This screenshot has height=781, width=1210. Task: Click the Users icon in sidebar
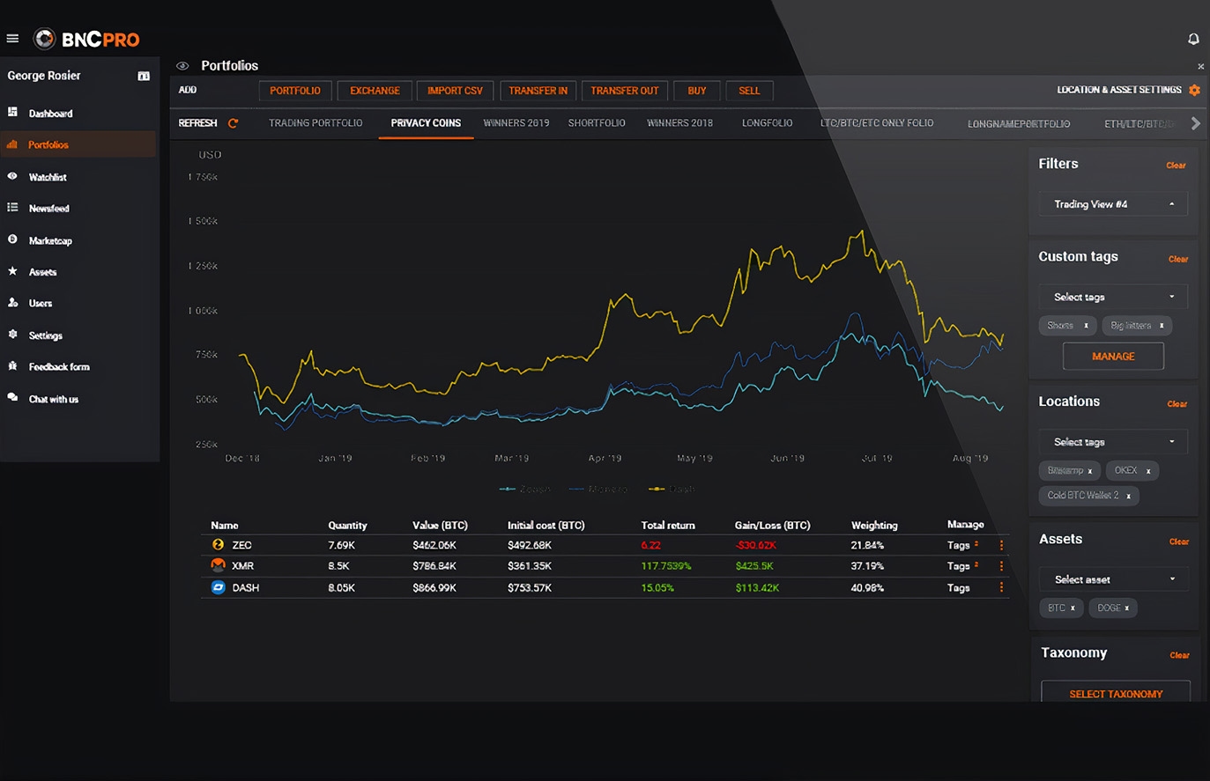[12, 303]
